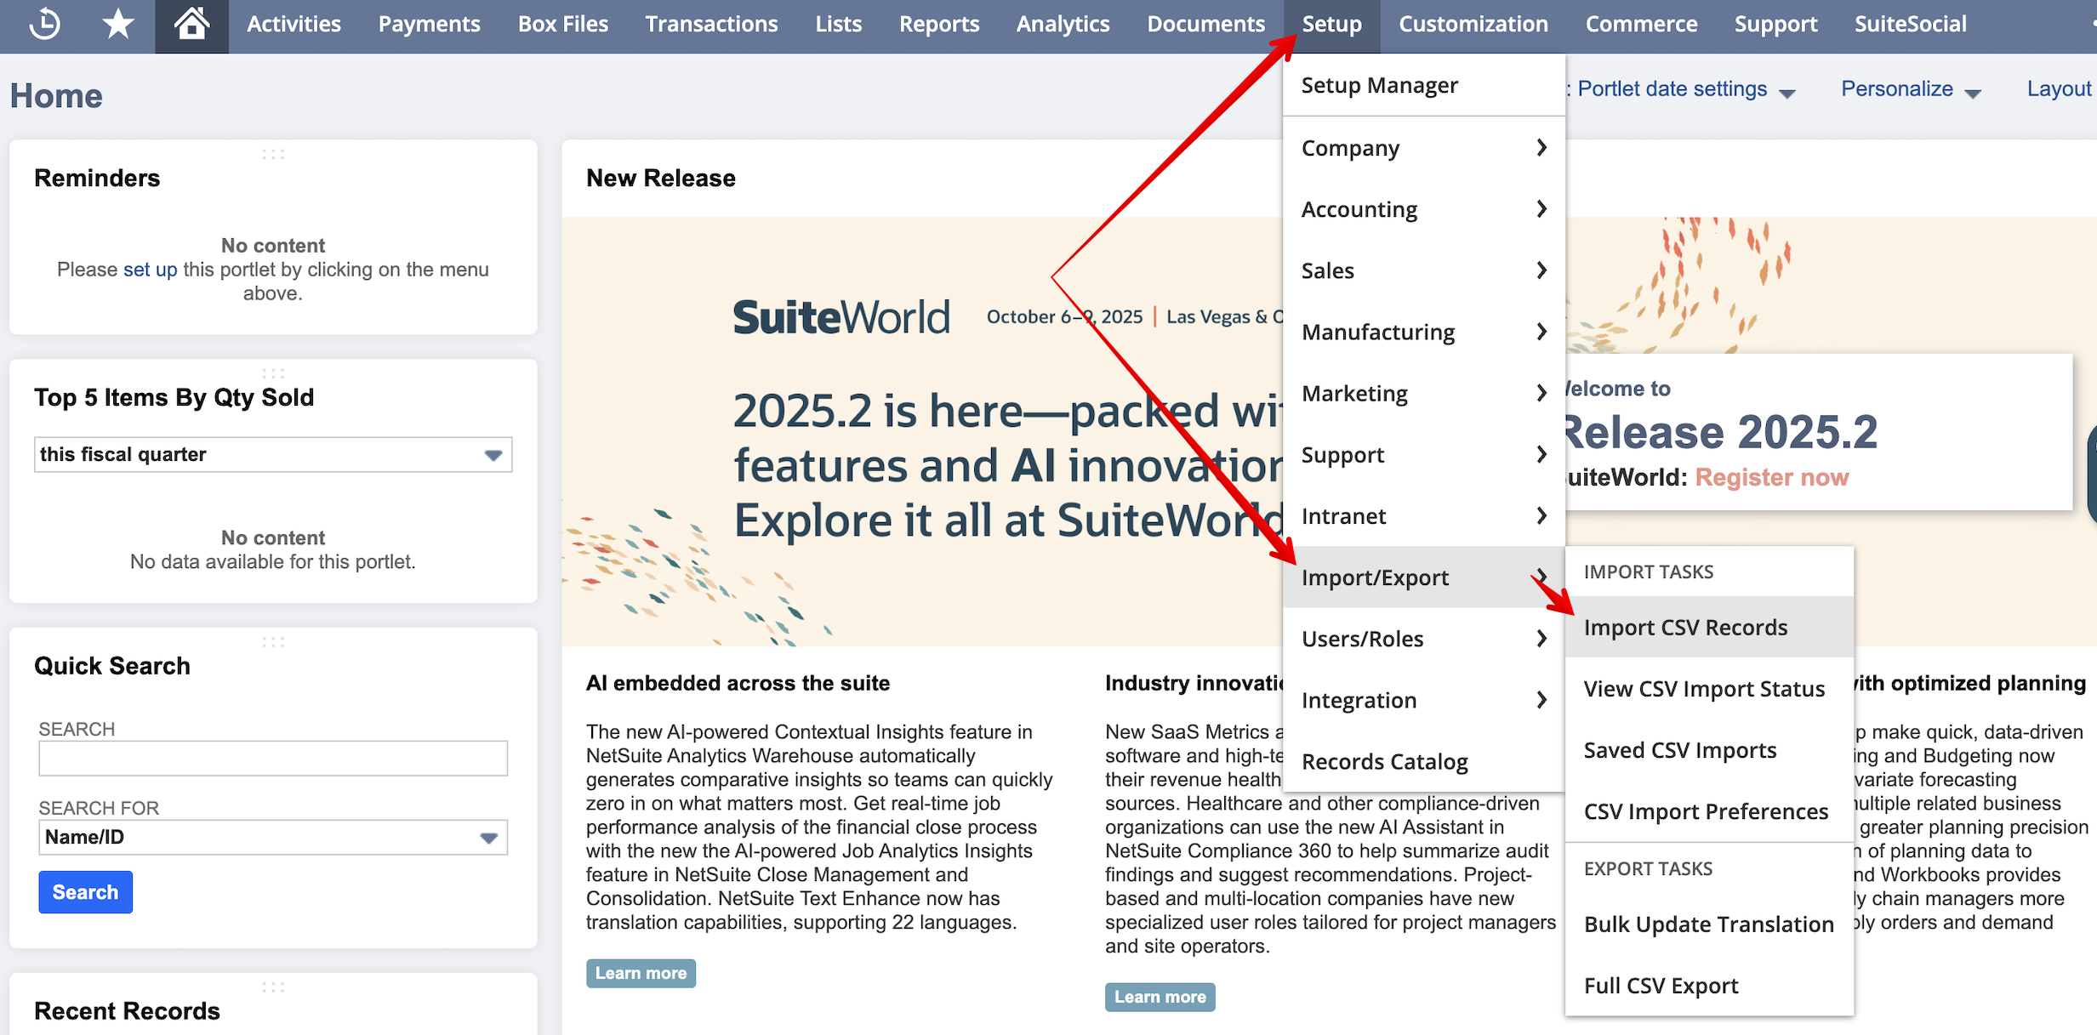Choose Full CSV Export
The width and height of the screenshot is (2097, 1035).
1709,986
